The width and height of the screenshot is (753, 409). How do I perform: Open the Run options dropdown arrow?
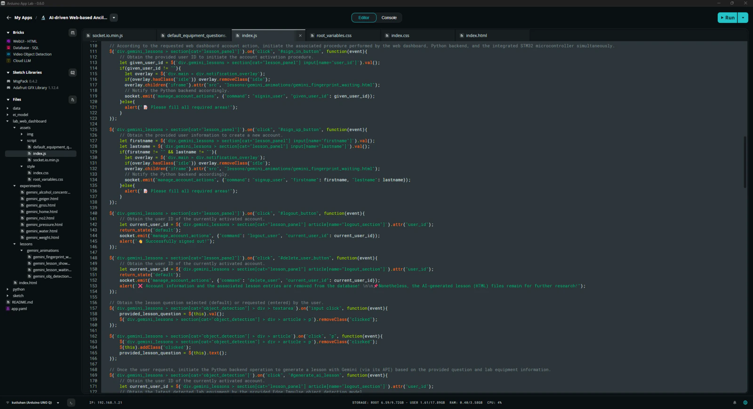pos(743,18)
